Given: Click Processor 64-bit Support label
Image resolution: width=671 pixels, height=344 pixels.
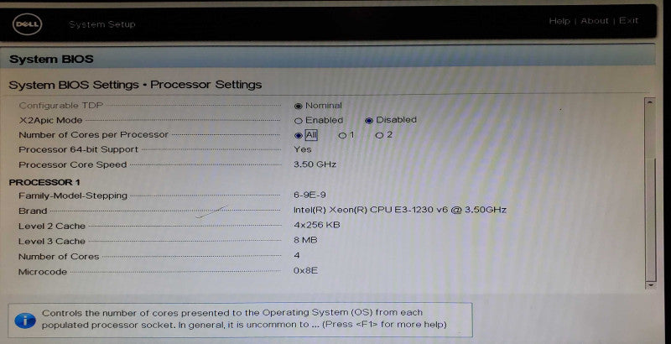Looking at the screenshot, I should (78, 149).
